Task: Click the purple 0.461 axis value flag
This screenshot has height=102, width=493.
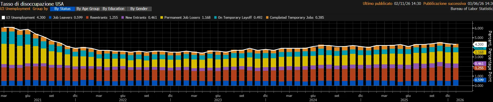Action: [480, 64]
